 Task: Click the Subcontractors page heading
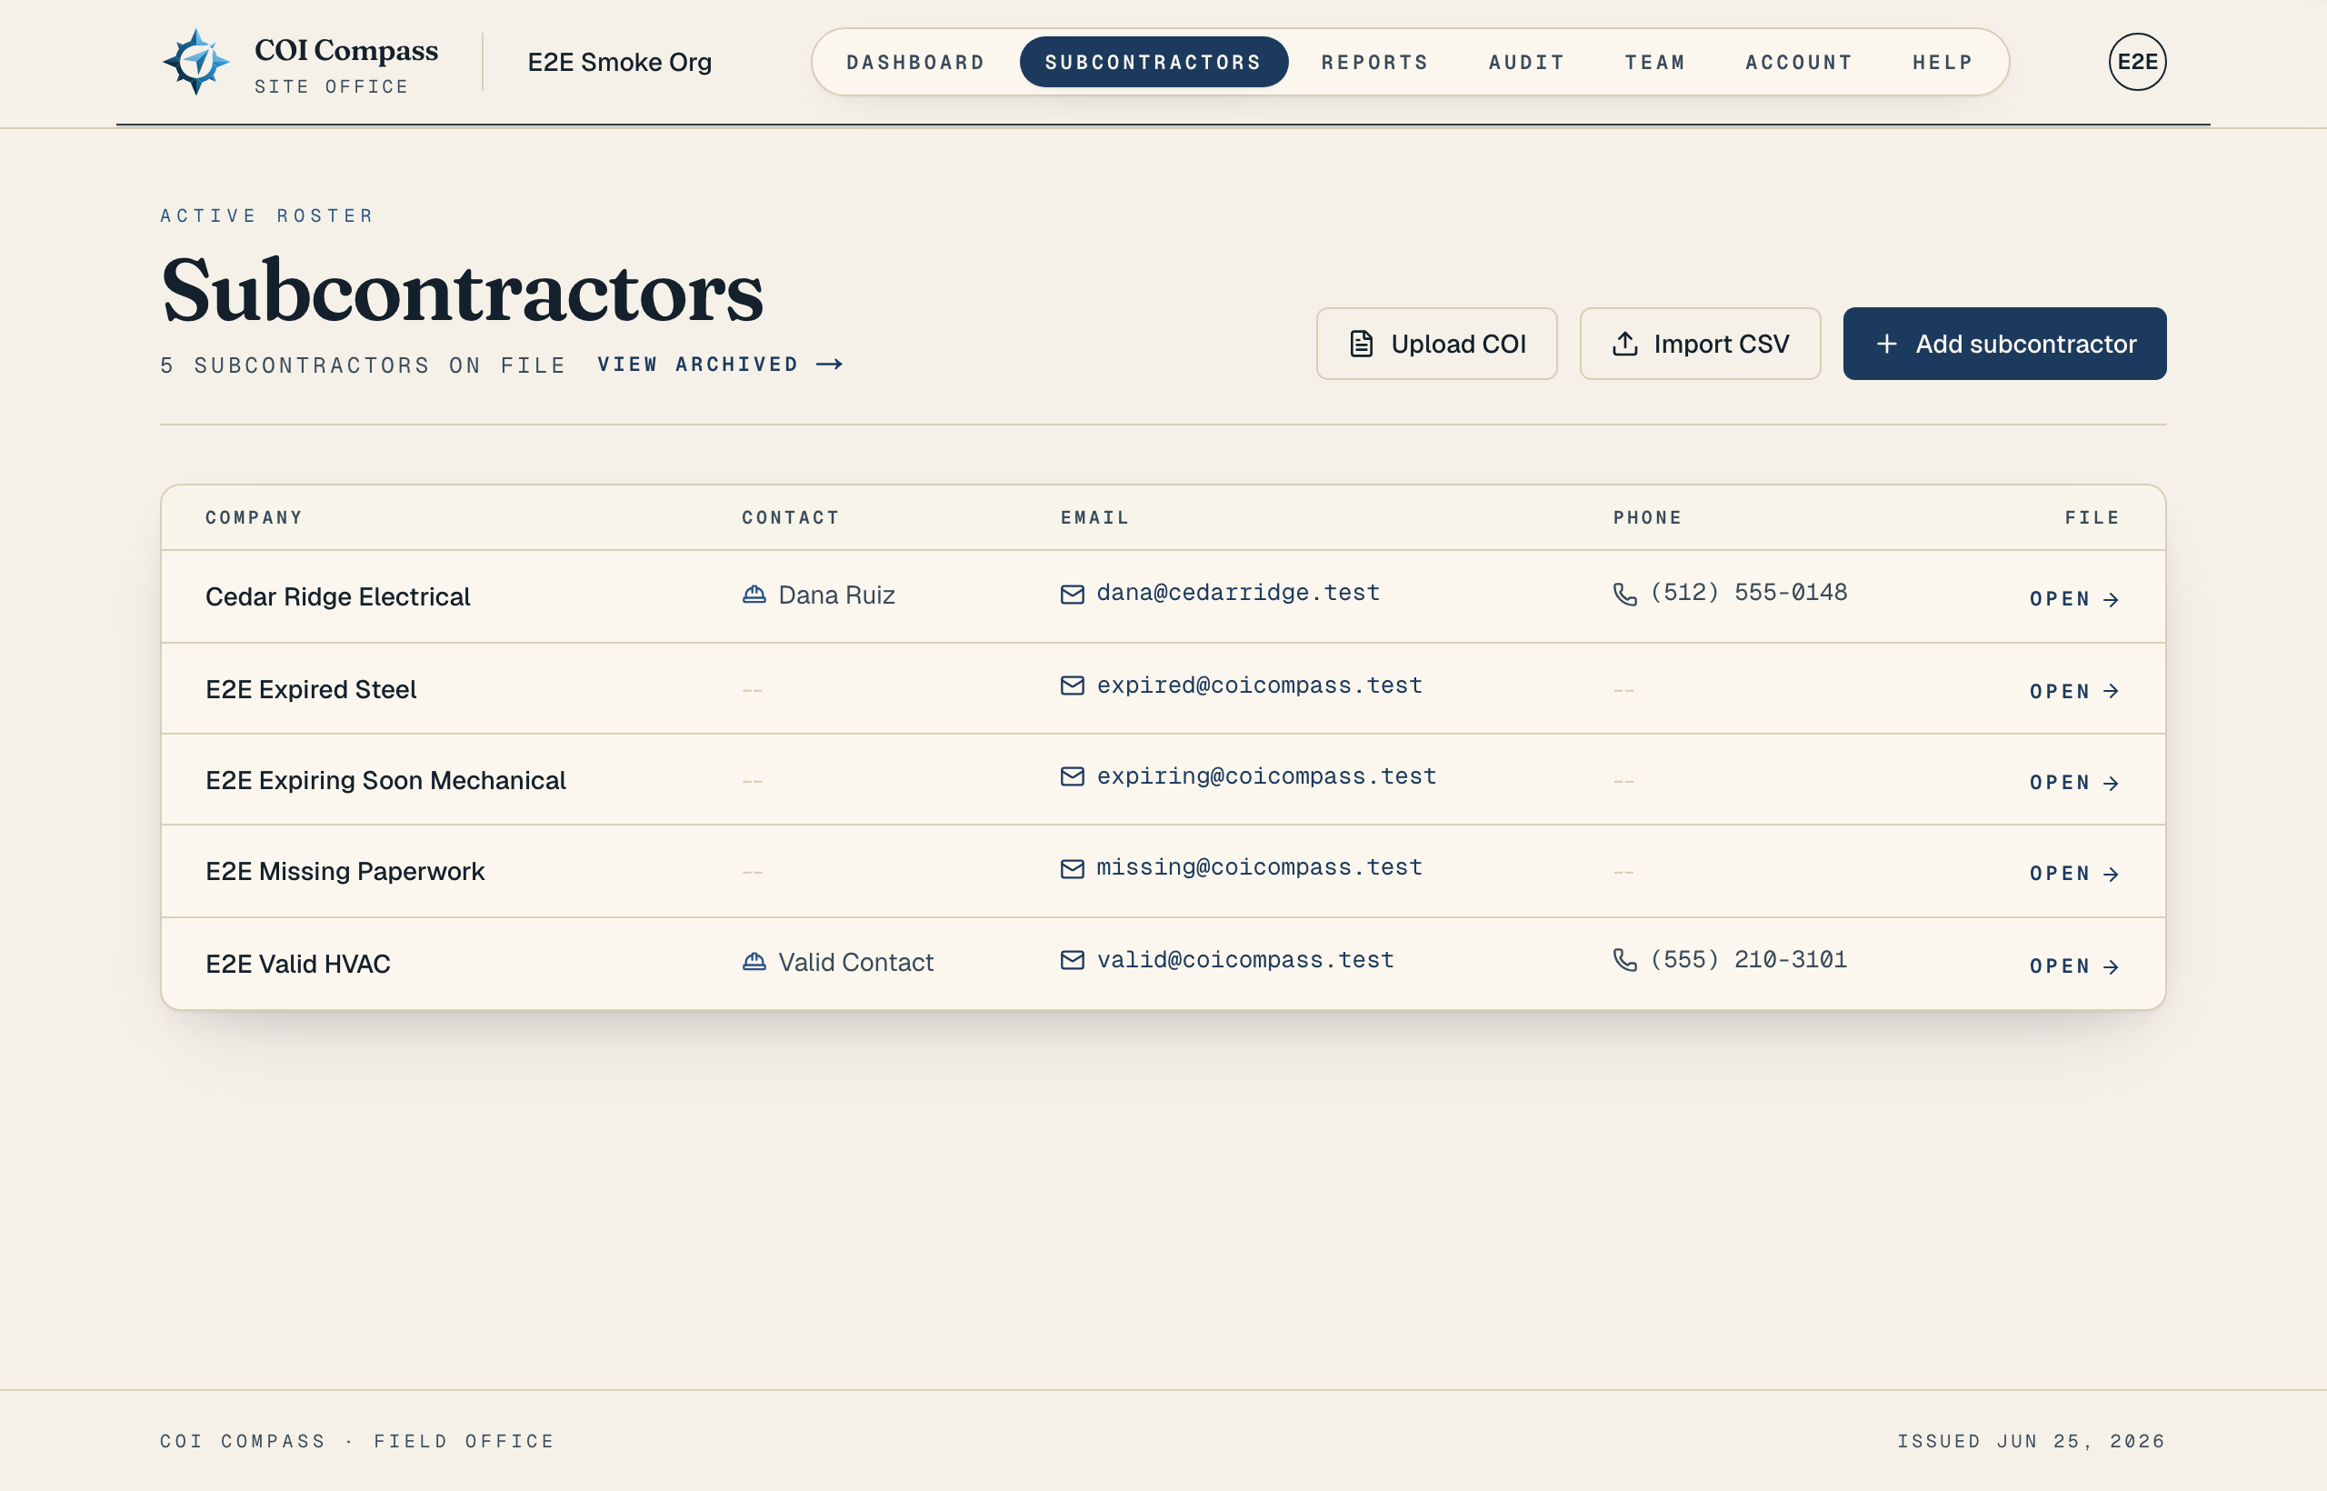pos(462,290)
